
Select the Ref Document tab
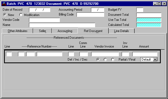(93, 31)
